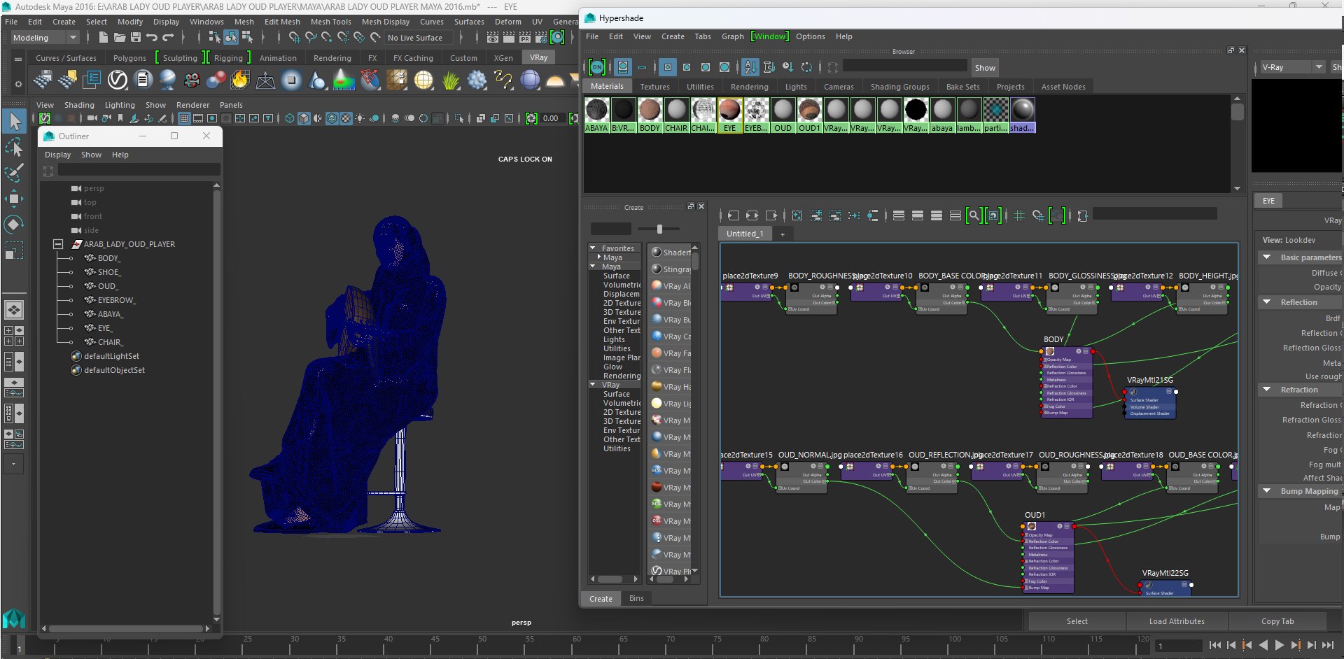This screenshot has width=1344, height=659.
Task: Collapse the Reflection attribute section
Action: (x=1267, y=302)
